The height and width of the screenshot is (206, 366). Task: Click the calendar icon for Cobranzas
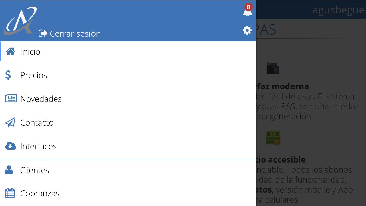point(10,193)
